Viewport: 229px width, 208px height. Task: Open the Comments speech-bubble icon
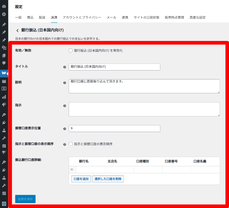(x=4, y=63)
